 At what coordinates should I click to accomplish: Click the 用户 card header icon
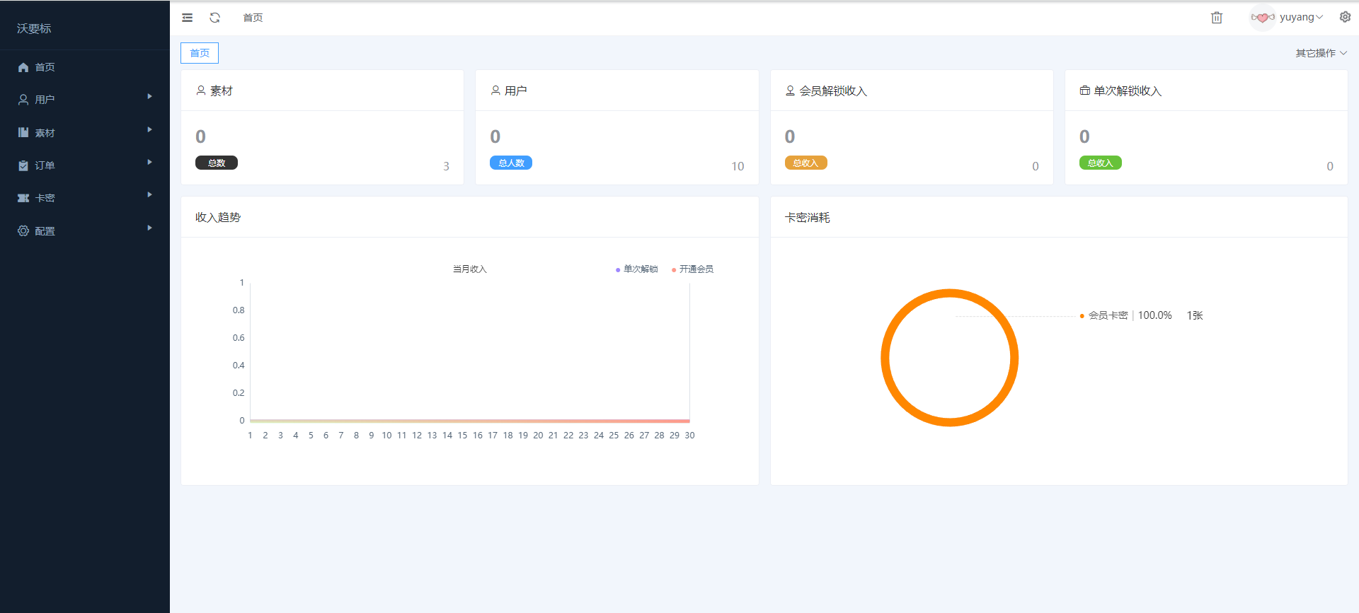point(495,91)
